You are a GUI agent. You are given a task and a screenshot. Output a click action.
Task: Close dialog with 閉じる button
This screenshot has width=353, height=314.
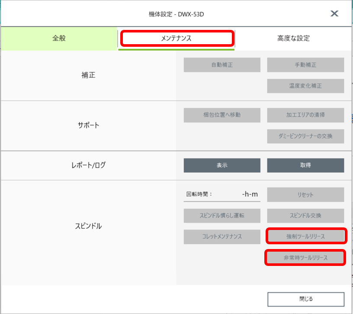(306, 299)
